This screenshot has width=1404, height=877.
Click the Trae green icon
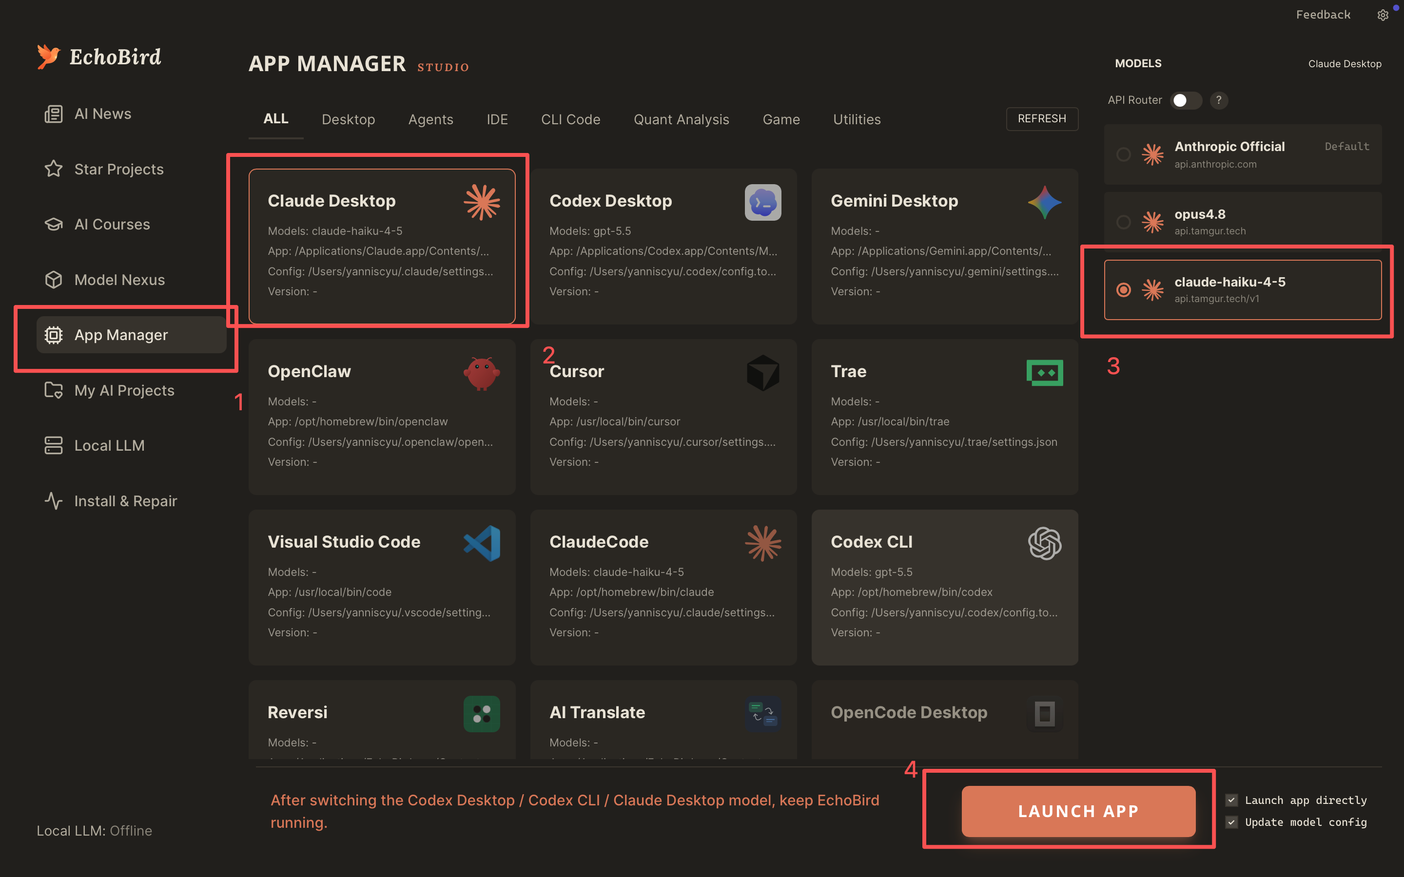(x=1044, y=373)
